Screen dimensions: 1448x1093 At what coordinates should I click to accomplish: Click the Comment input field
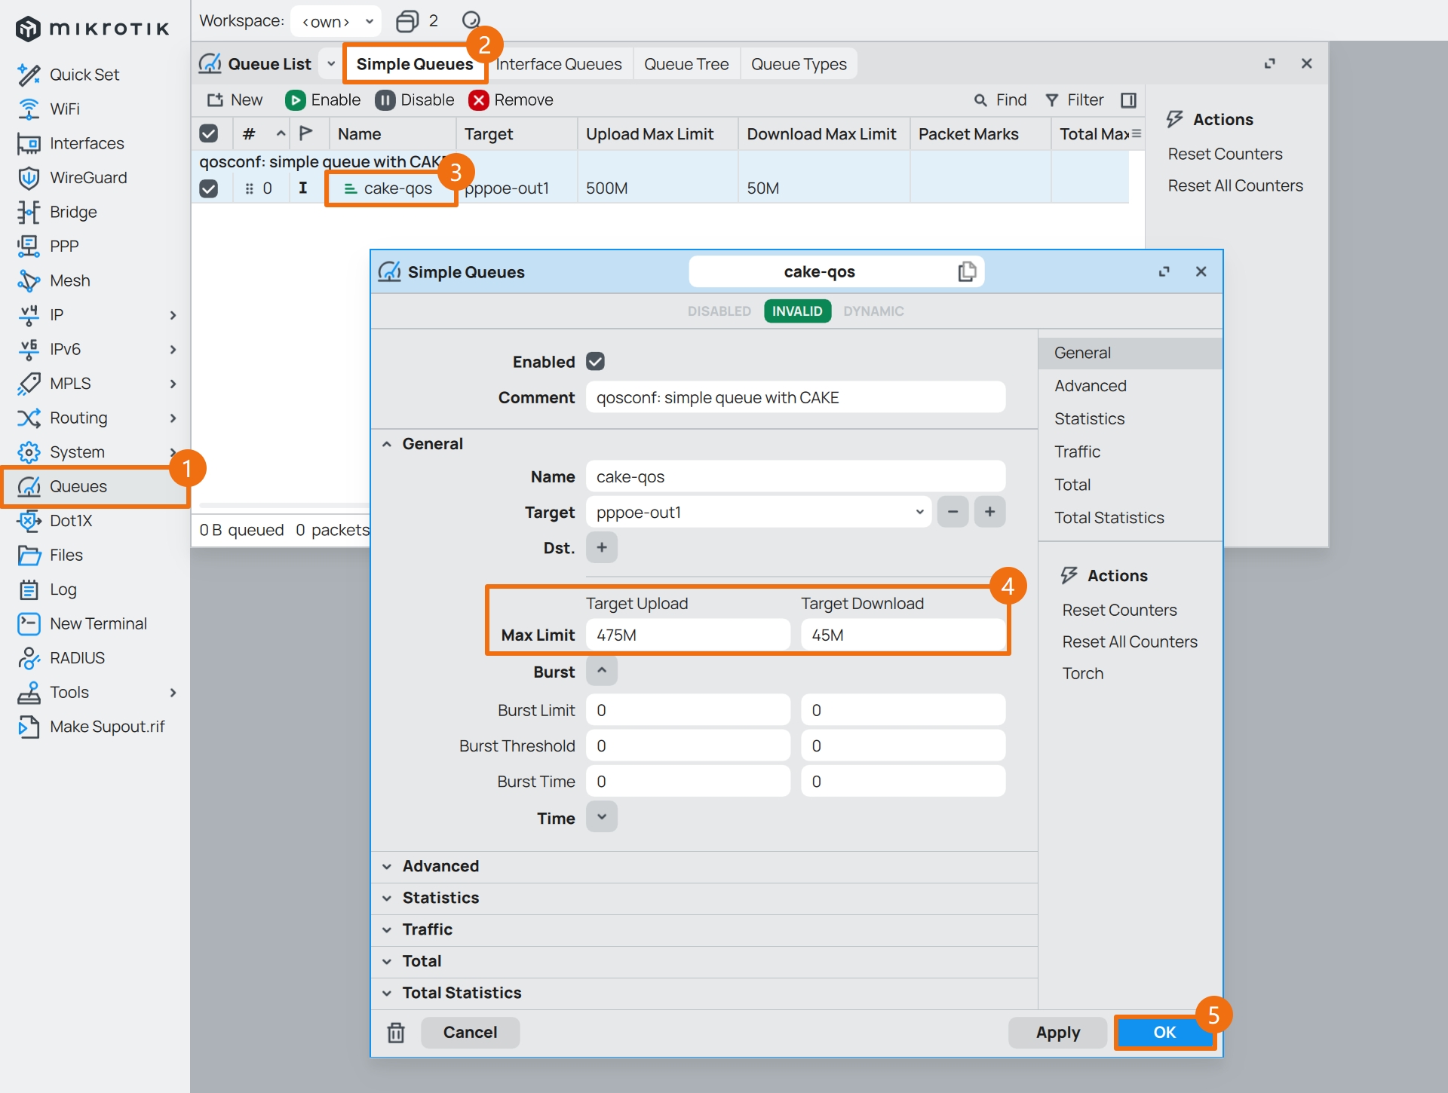796,398
